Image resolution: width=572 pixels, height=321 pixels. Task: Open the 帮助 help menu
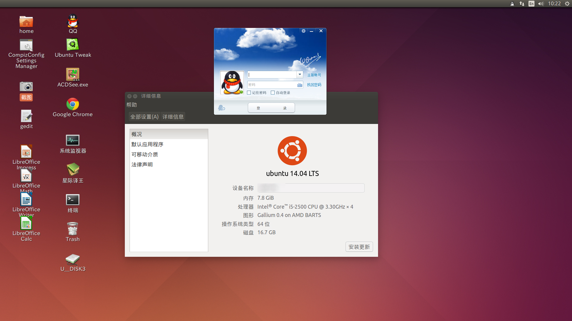(x=132, y=105)
